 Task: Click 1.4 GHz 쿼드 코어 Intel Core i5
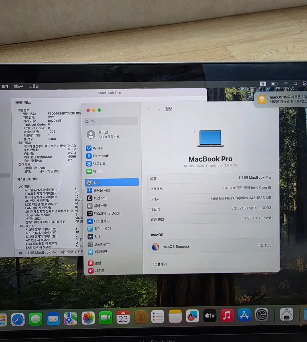click(247, 188)
